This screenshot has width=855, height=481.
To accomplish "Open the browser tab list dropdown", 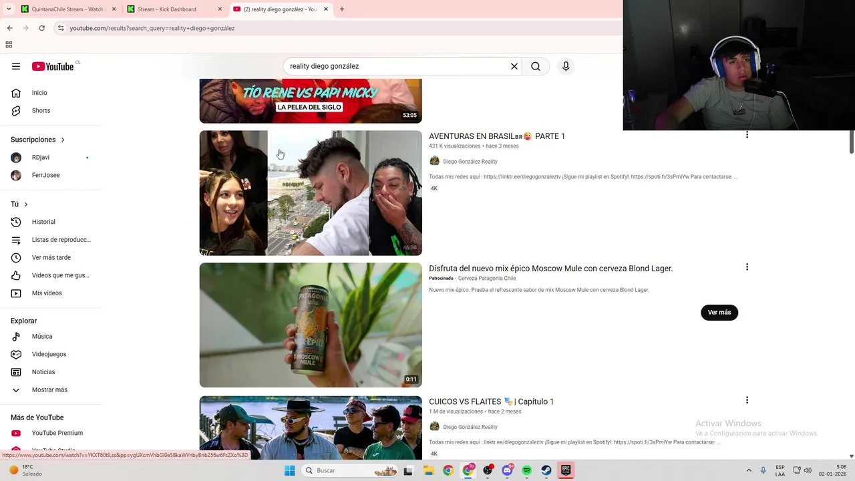I will 9,9.
